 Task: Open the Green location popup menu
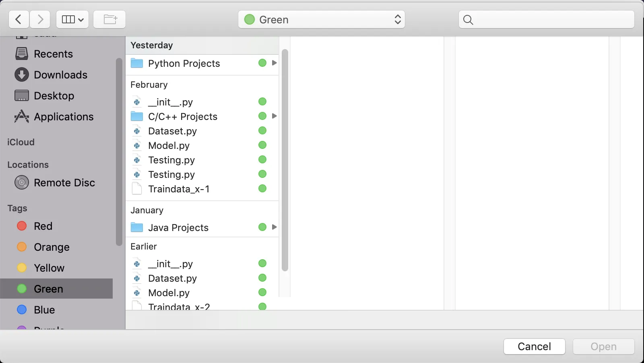(x=321, y=19)
